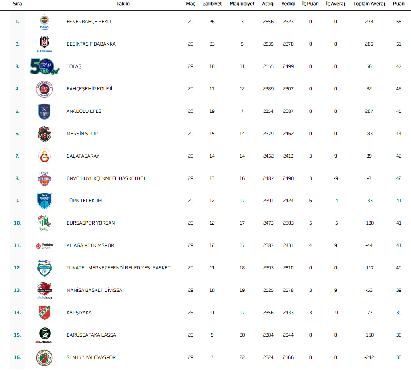Image resolution: width=411 pixels, height=371 pixels.
Task: Select the Türk Telekom team logo
Action: [x=44, y=201]
